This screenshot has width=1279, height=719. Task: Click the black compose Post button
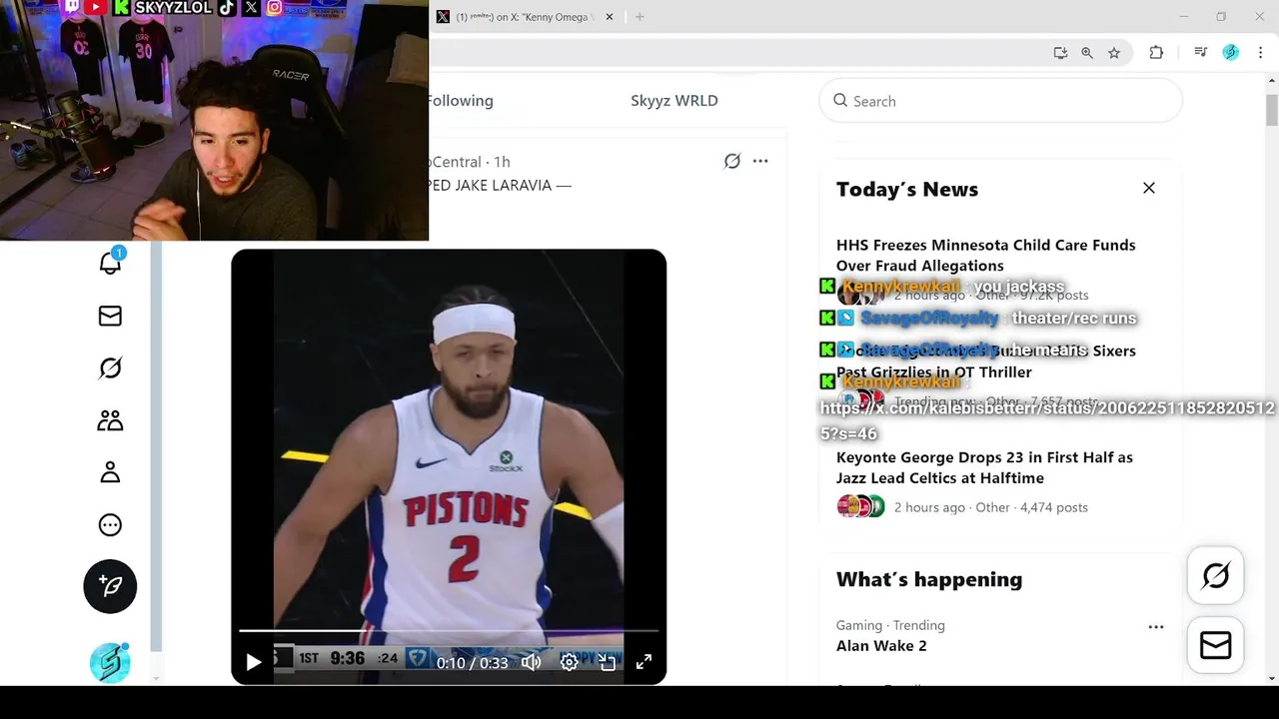pyautogui.click(x=110, y=586)
